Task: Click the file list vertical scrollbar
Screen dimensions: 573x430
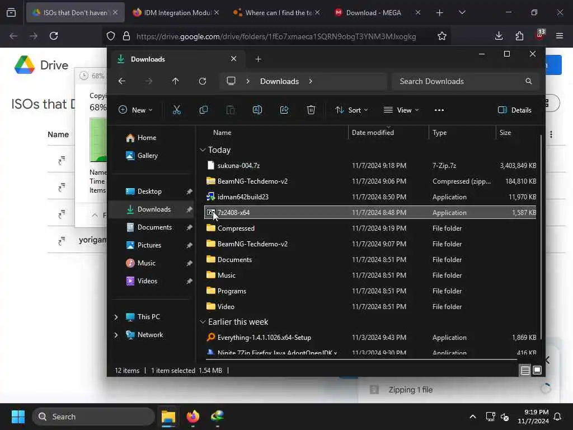Action: point(541,237)
